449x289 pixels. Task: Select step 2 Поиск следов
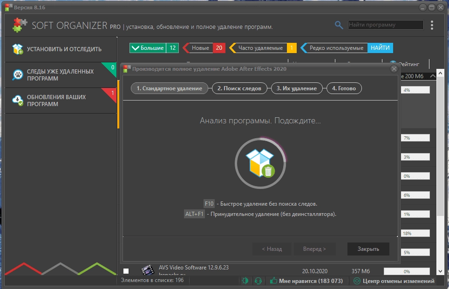(x=239, y=88)
